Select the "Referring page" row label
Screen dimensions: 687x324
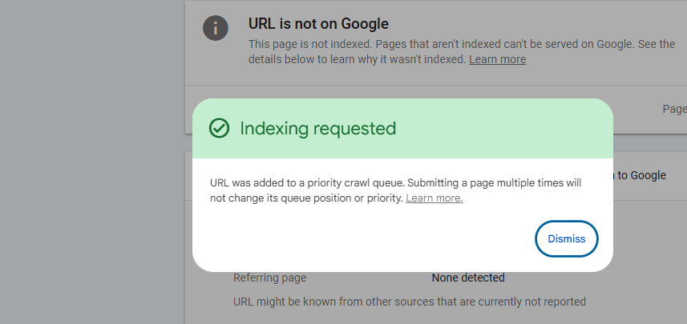tap(269, 278)
